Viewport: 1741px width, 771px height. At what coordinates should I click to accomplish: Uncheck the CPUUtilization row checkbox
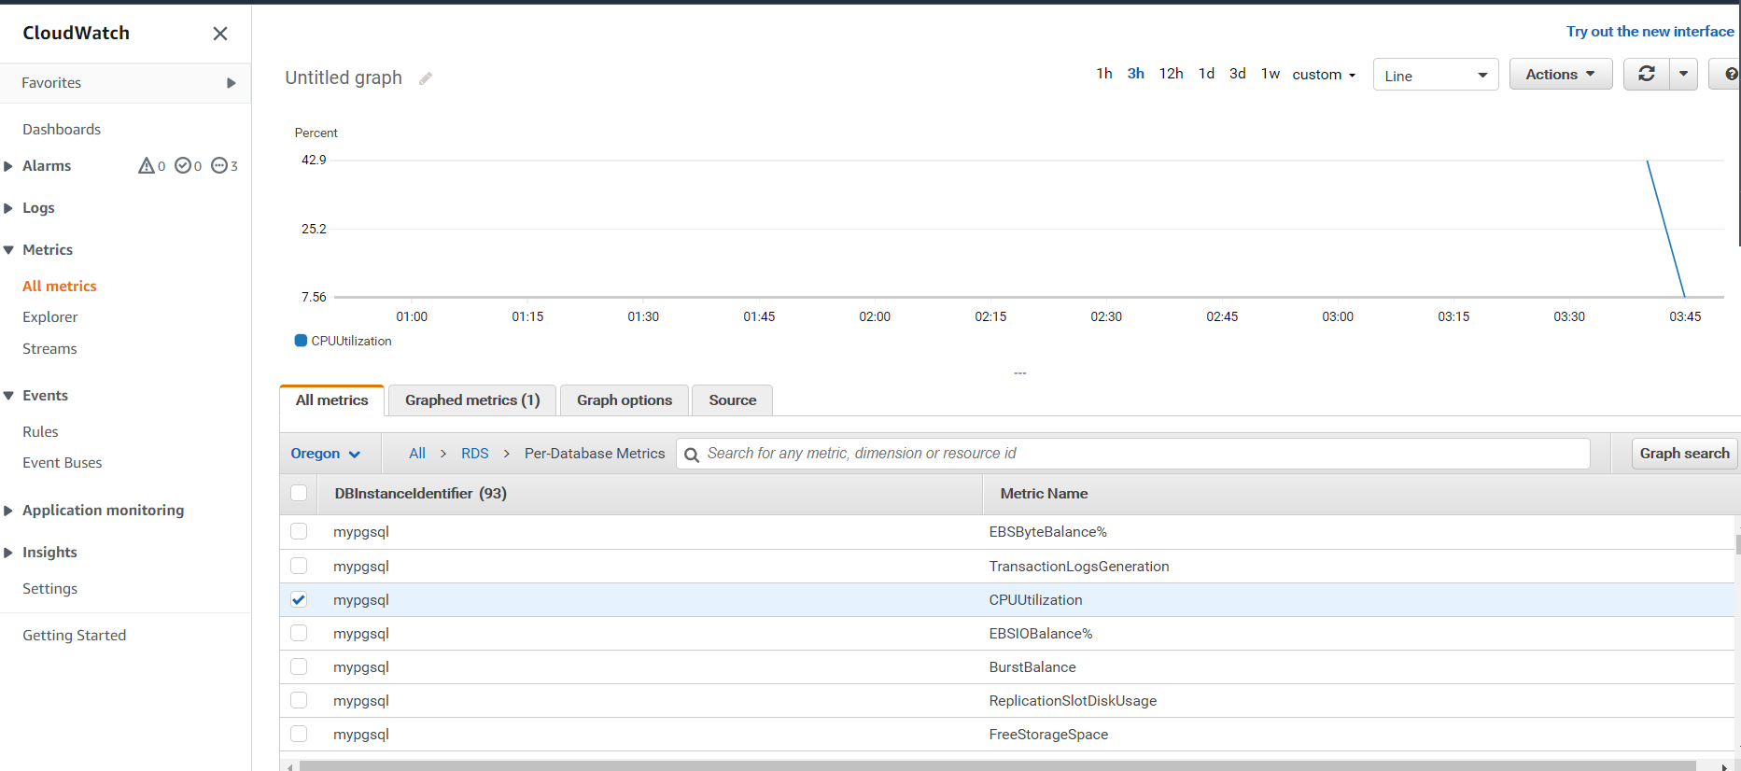click(299, 599)
